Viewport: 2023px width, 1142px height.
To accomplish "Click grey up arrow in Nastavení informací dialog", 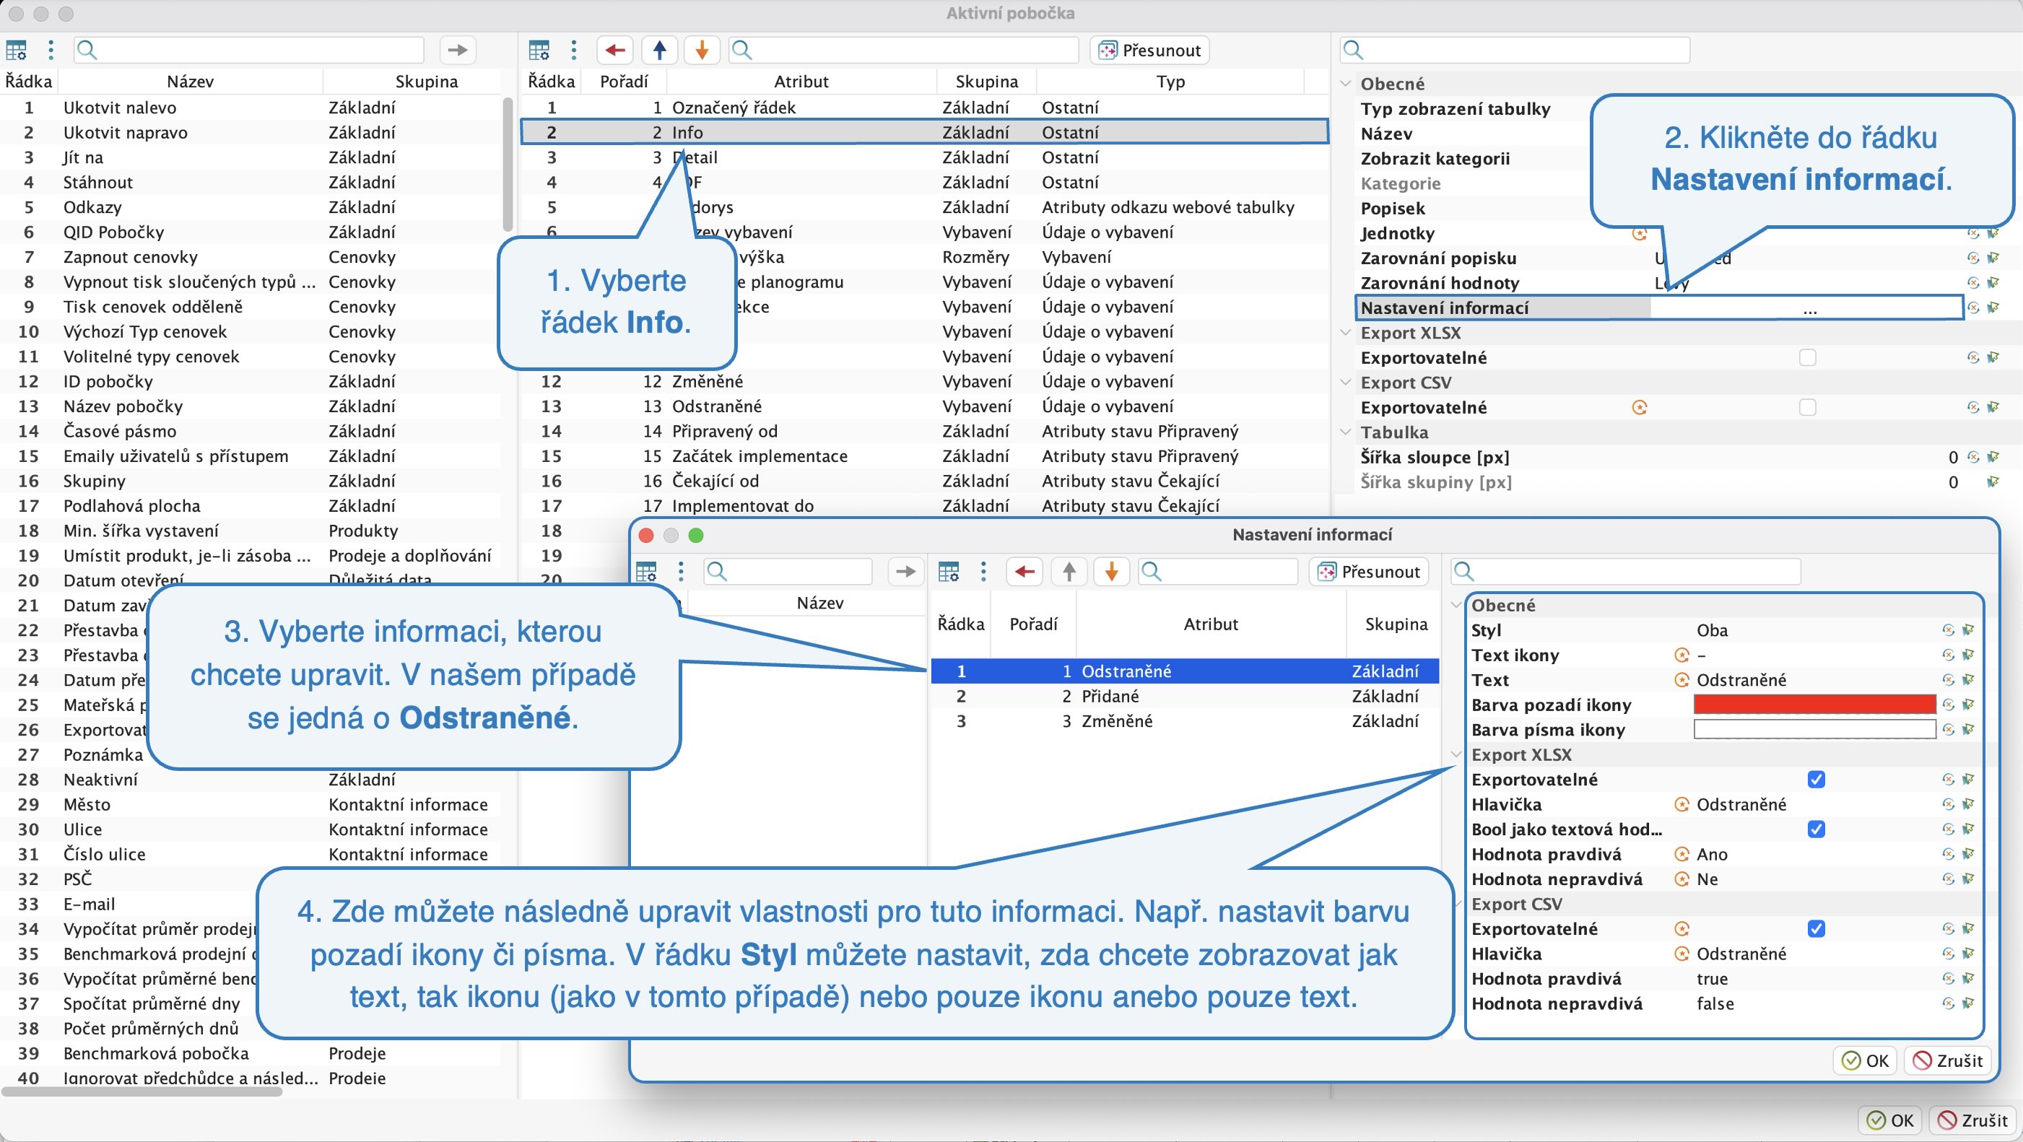I will coord(1069,572).
